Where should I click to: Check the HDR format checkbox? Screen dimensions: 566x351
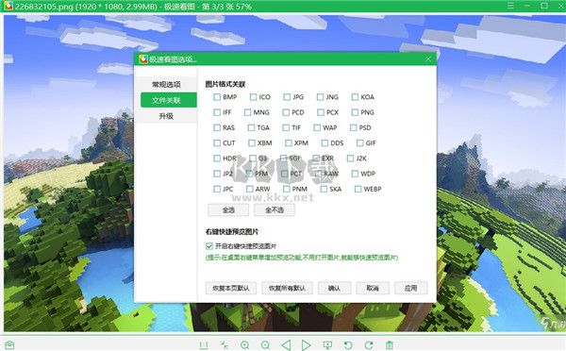click(217, 159)
